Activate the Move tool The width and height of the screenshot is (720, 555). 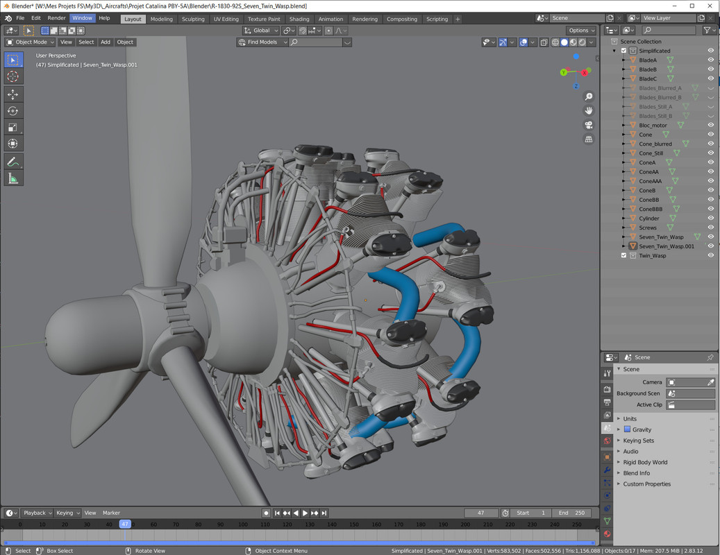pos(13,94)
